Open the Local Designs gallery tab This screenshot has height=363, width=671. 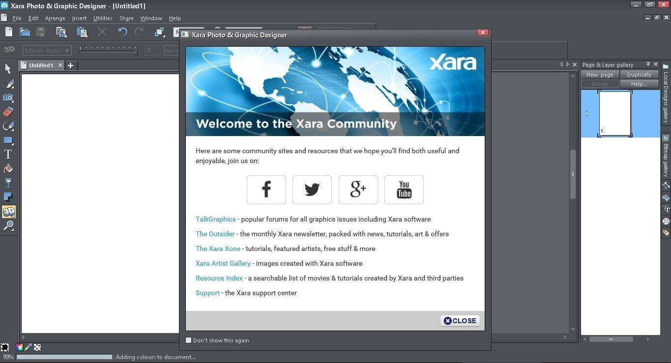[x=666, y=92]
